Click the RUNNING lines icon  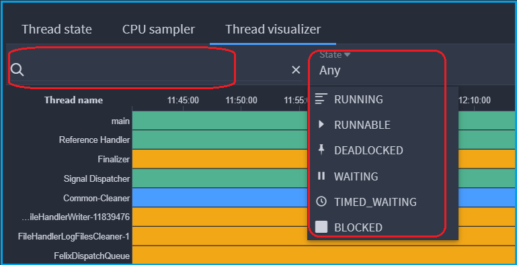(x=321, y=99)
